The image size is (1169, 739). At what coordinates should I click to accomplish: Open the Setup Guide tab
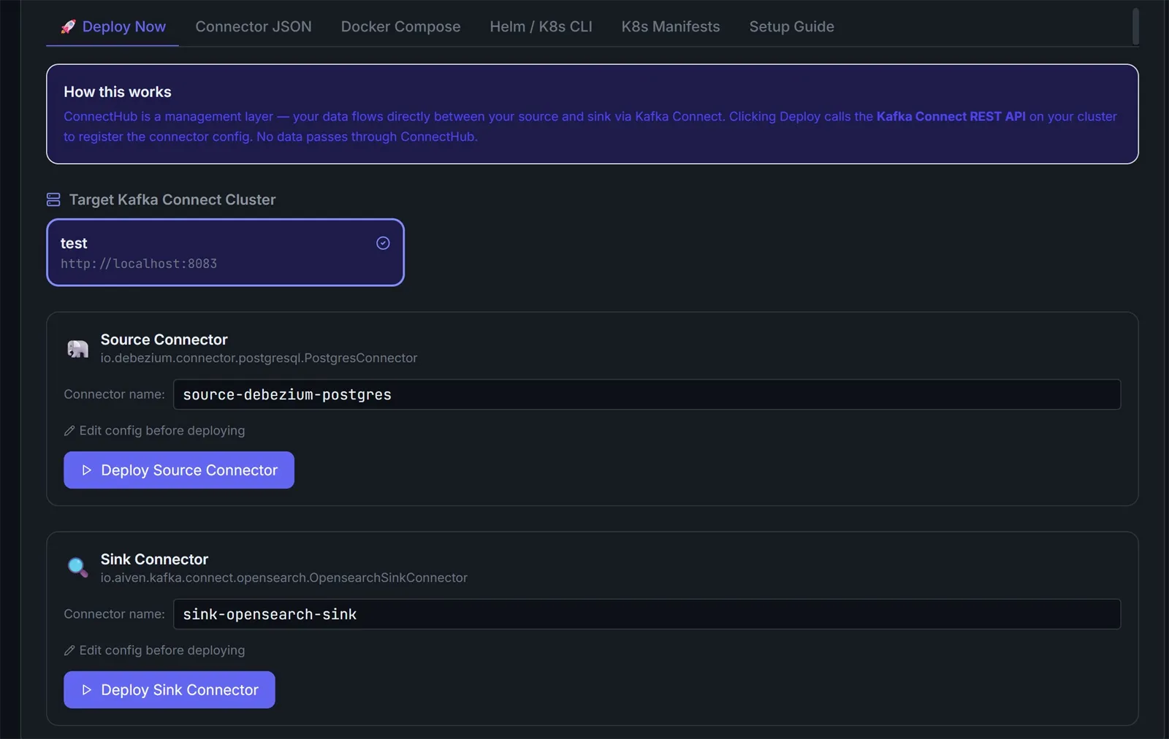[791, 26]
